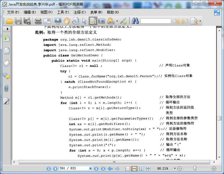Go to the last page
Screen dimensions: 224x174
pos(103,168)
